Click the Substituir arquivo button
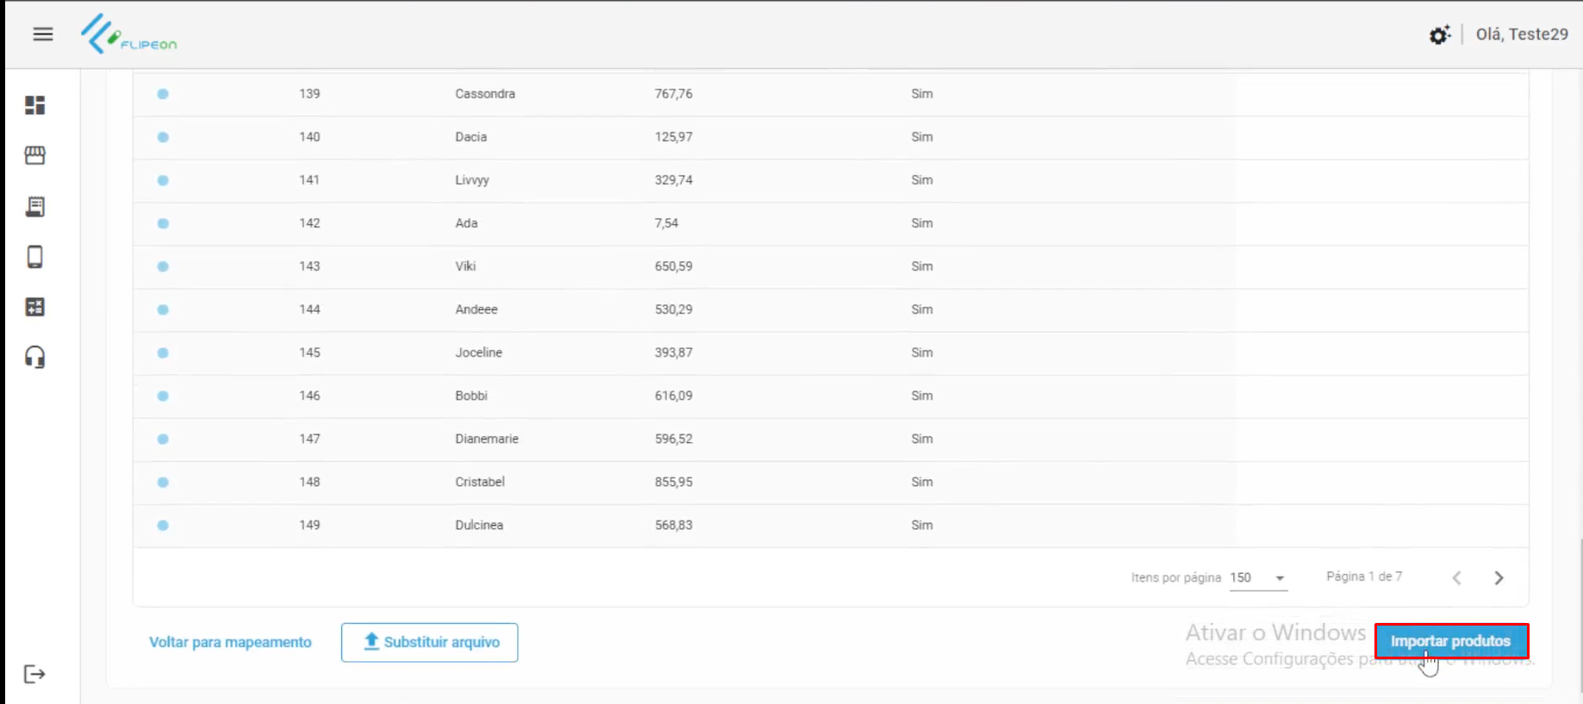This screenshot has width=1583, height=704. 429,643
